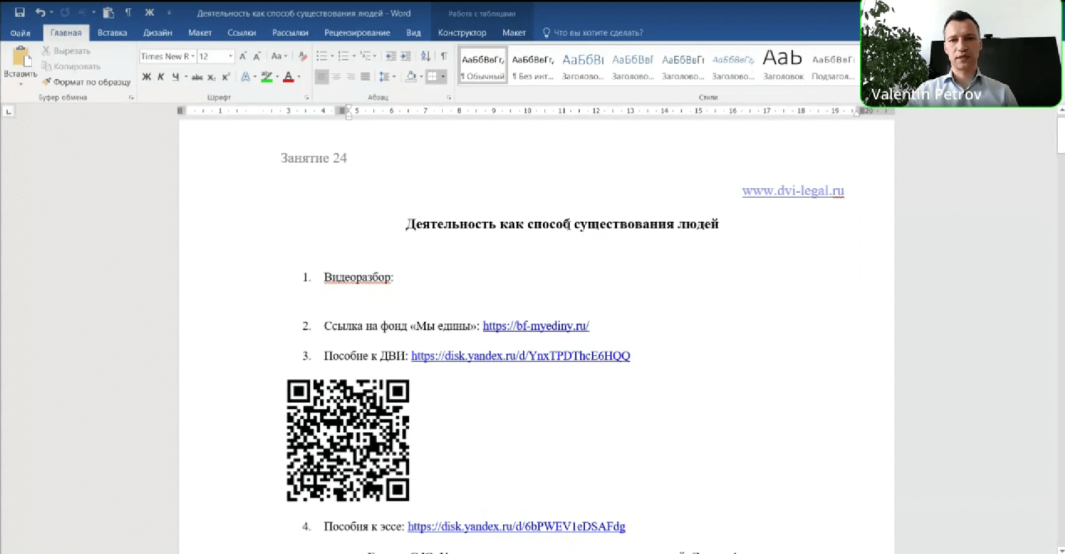
Task: Switch to the Рецензирование tab
Action: coord(357,33)
